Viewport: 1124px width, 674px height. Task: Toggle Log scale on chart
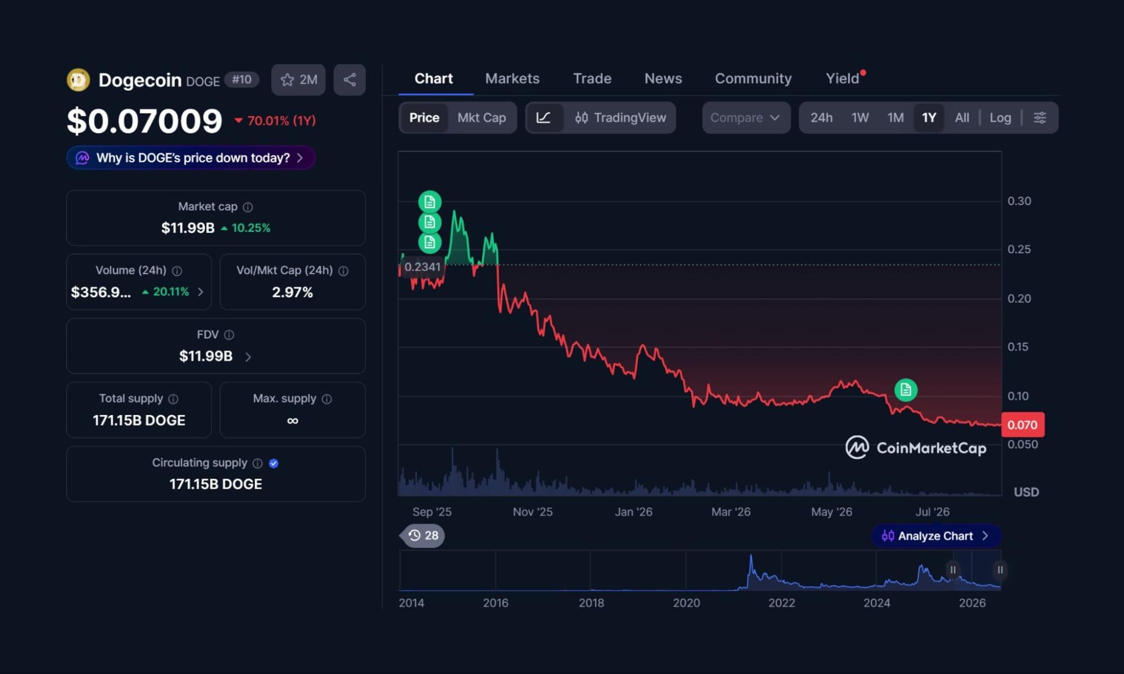point(1000,117)
